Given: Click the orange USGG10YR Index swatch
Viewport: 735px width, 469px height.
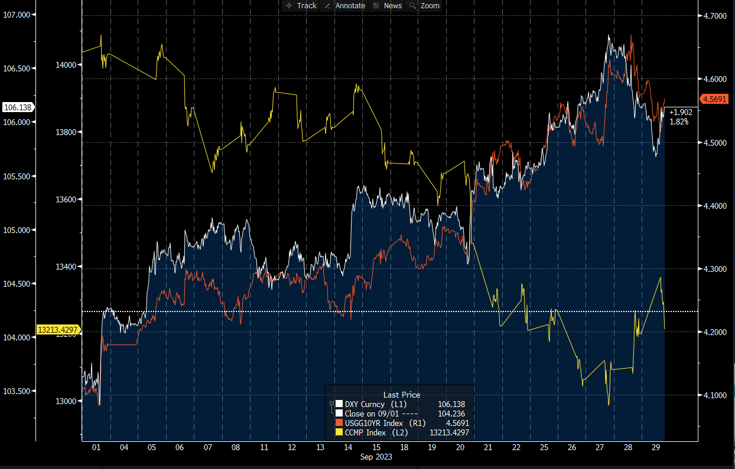Looking at the screenshot, I should (x=339, y=423).
